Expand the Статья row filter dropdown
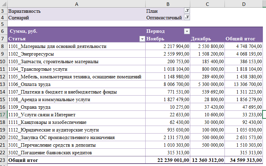This screenshot has height=166, width=266. (142, 39)
